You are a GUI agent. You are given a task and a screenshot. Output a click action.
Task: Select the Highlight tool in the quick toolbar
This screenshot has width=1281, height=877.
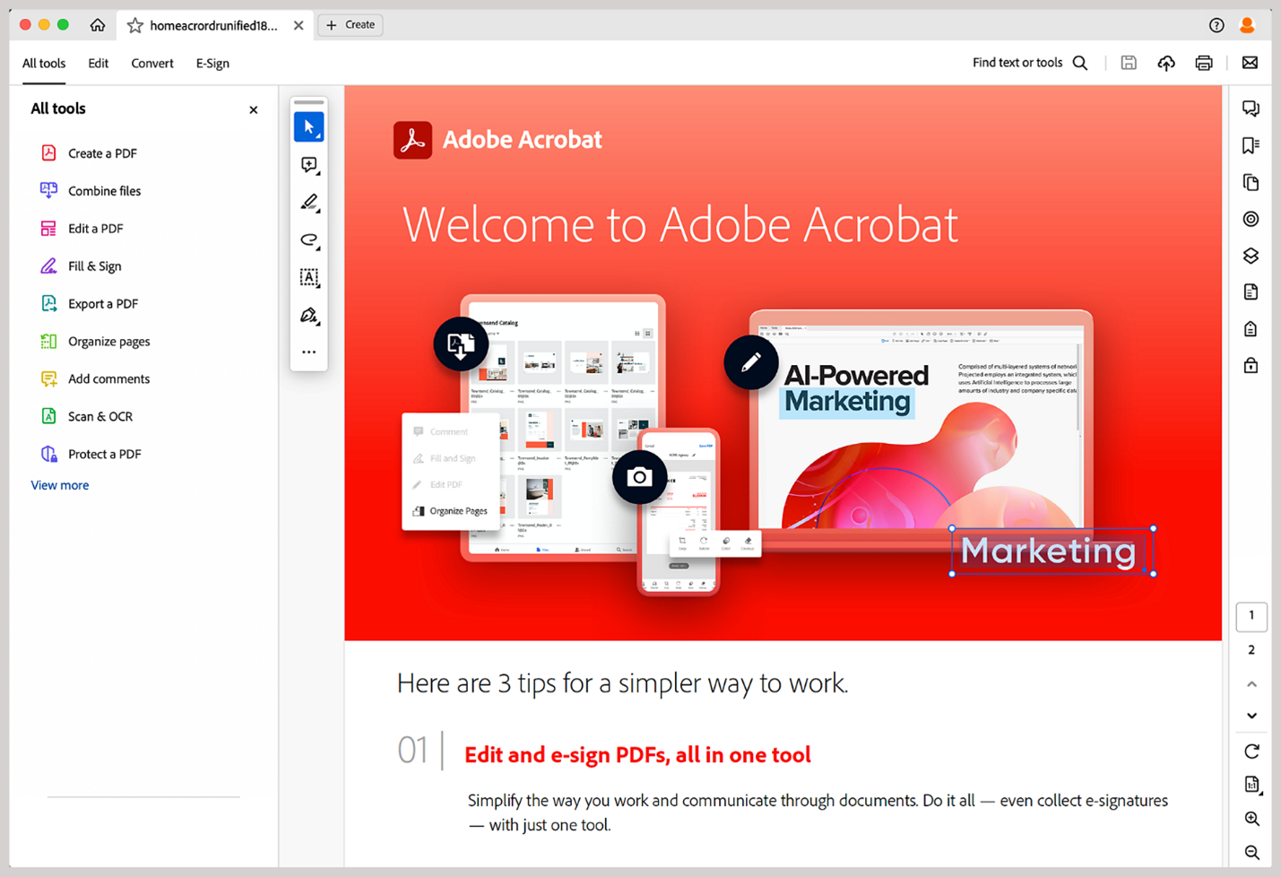pyautogui.click(x=309, y=202)
